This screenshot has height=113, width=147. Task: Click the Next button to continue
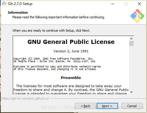(x=107, y=106)
